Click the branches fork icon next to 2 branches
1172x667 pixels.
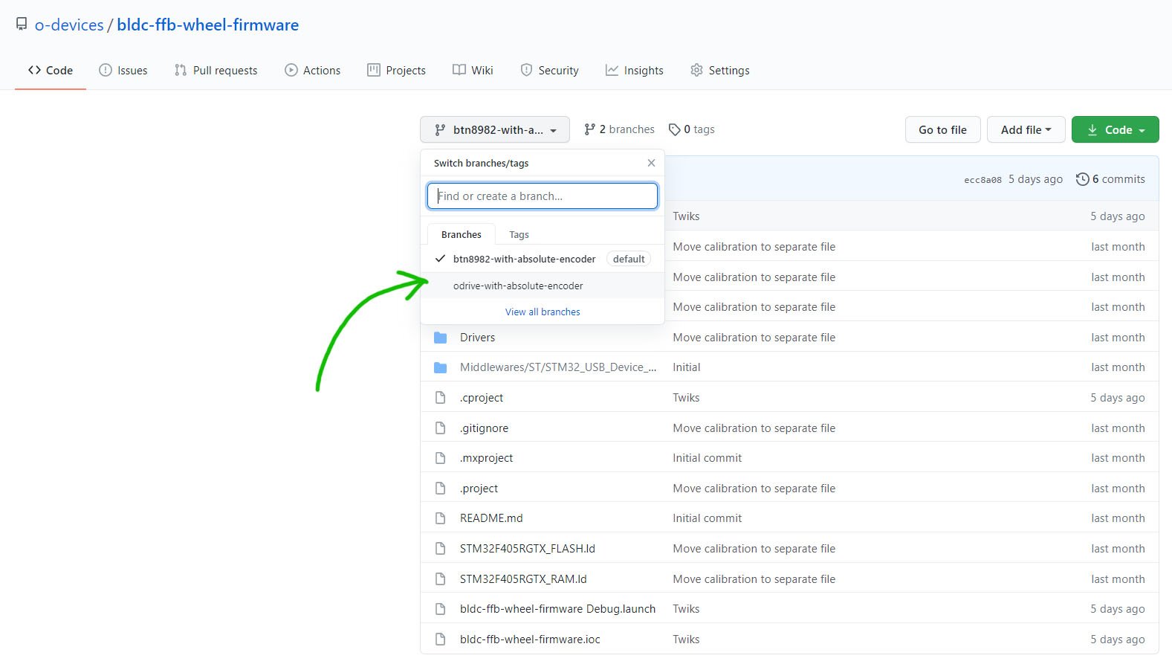coord(589,129)
